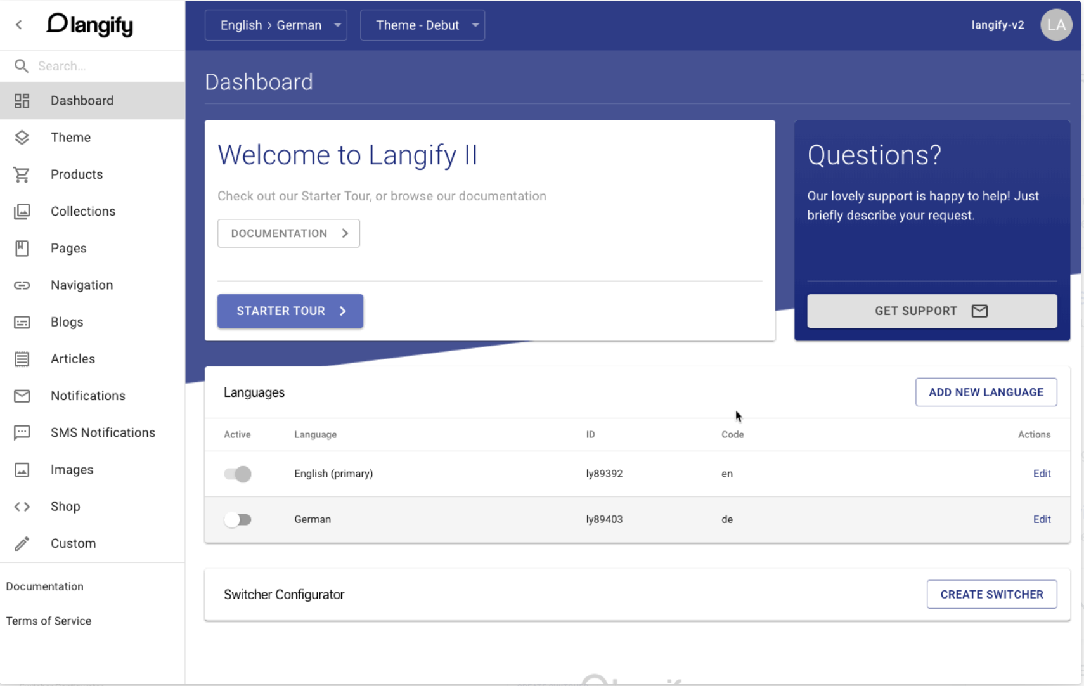
Task: Open the English > German language dropdown
Action: pos(276,25)
